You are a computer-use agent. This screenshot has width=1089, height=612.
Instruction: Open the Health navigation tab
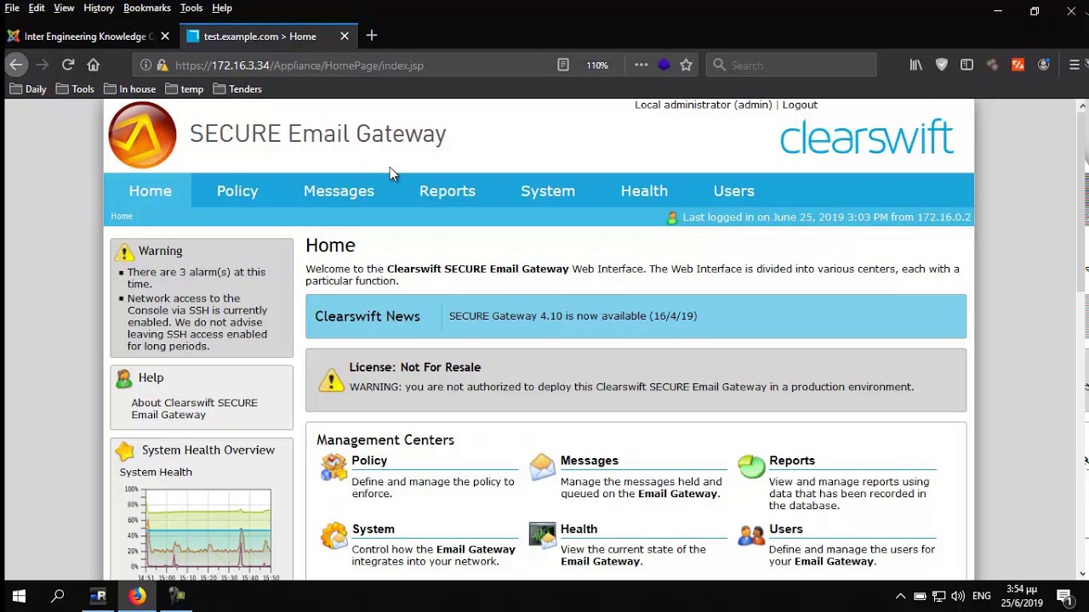(644, 190)
